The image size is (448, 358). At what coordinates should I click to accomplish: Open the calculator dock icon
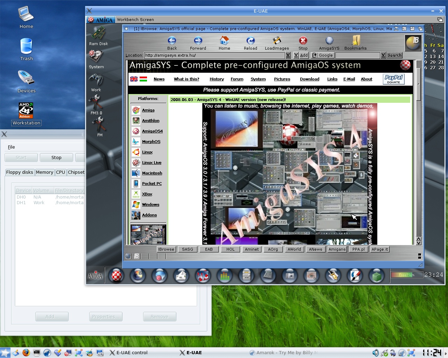point(268,275)
